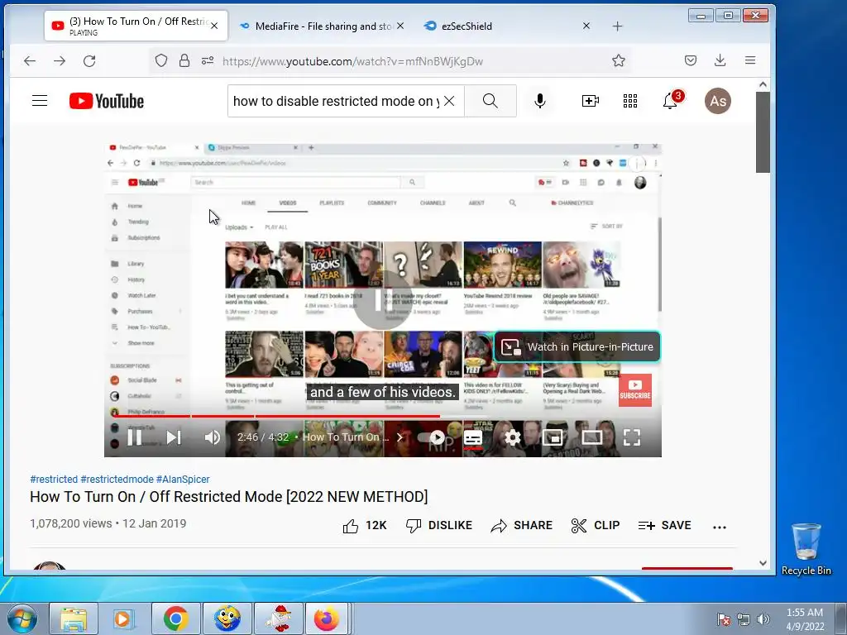Viewport: 847px width, 635px height.
Task: SAVE video to a playlist
Action: tap(664, 525)
